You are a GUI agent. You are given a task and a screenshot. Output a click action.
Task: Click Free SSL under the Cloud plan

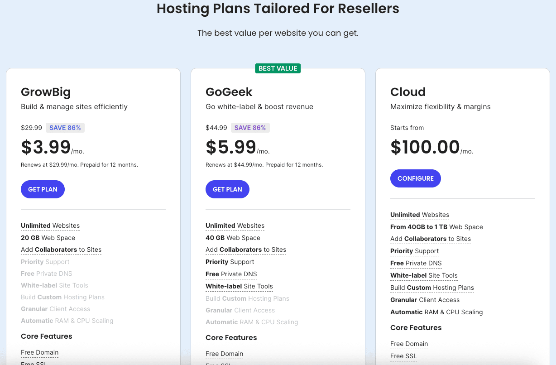(x=403, y=356)
